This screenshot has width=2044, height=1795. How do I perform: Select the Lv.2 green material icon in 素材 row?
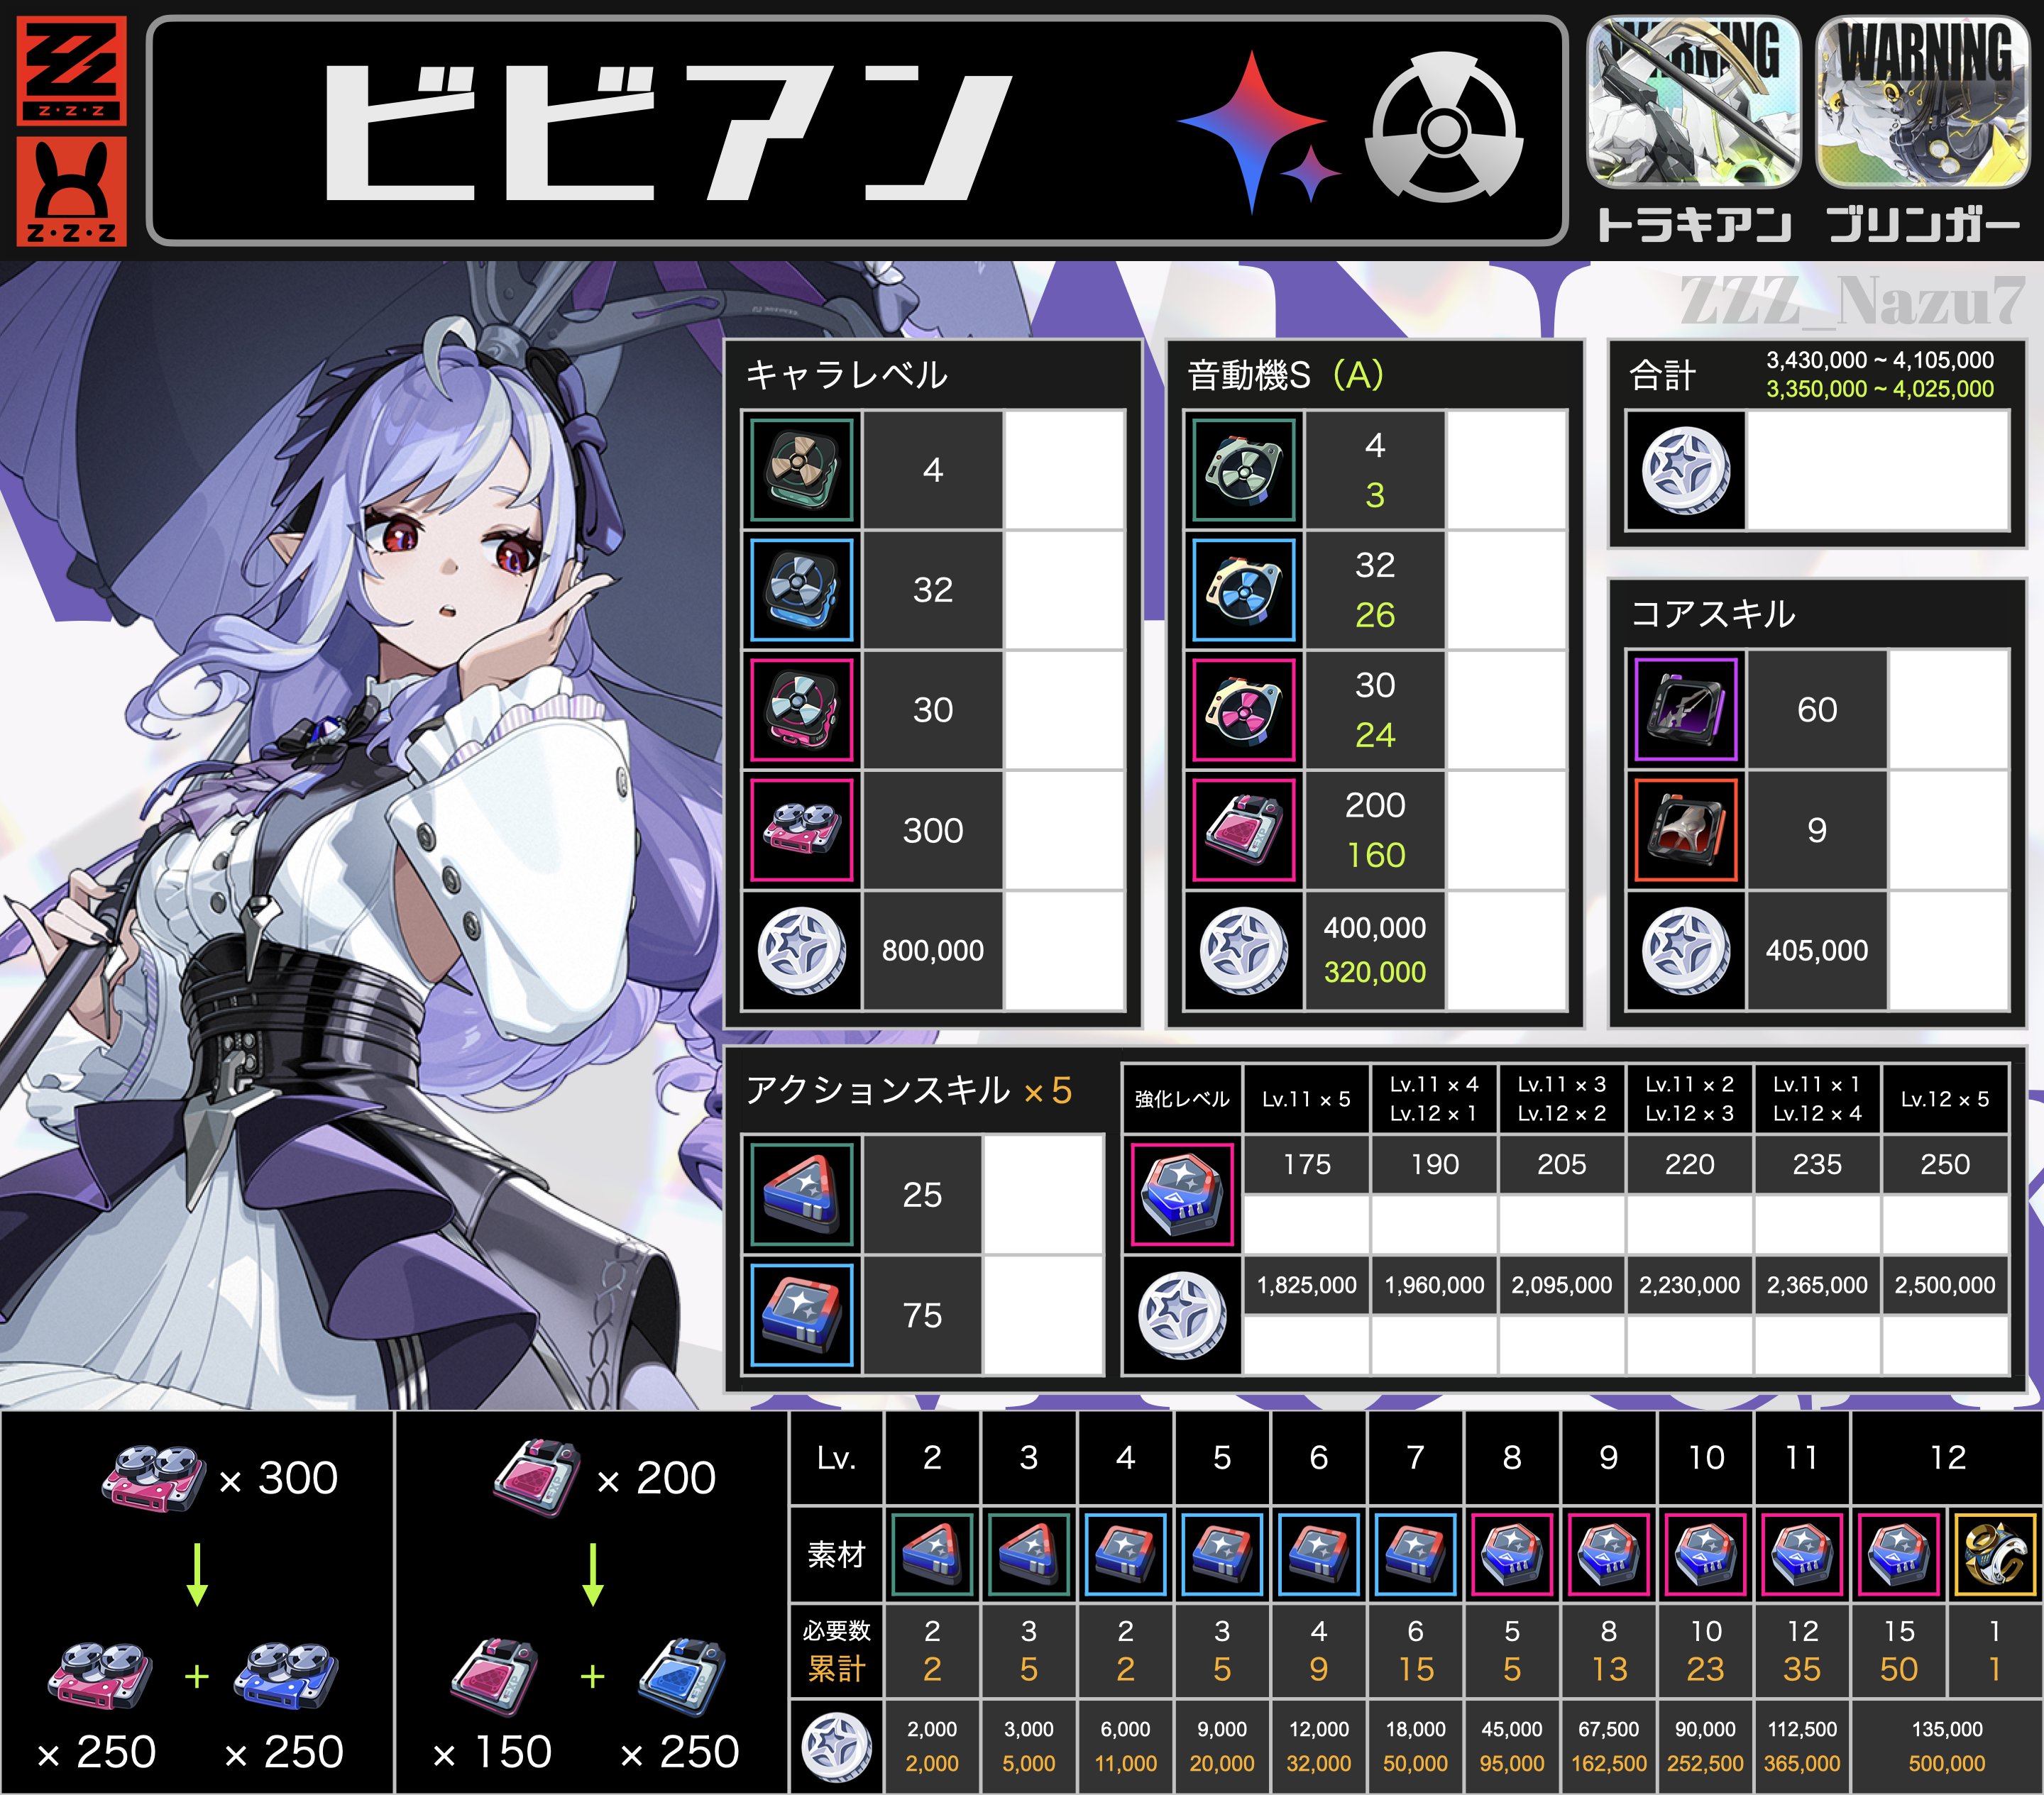tap(932, 1554)
